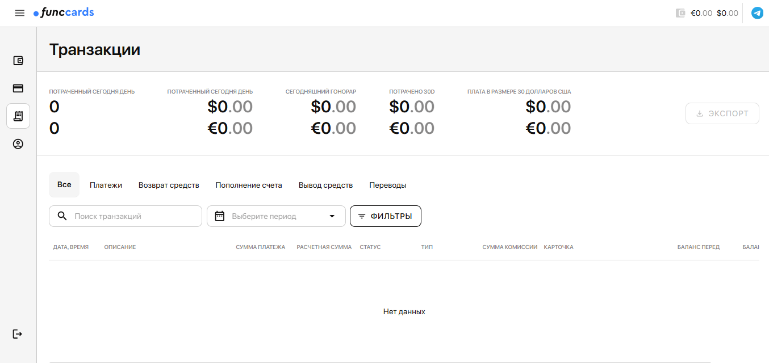Open the Telegram link icon
Viewport: 769px width, 363px height.
(x=757, y=13)
